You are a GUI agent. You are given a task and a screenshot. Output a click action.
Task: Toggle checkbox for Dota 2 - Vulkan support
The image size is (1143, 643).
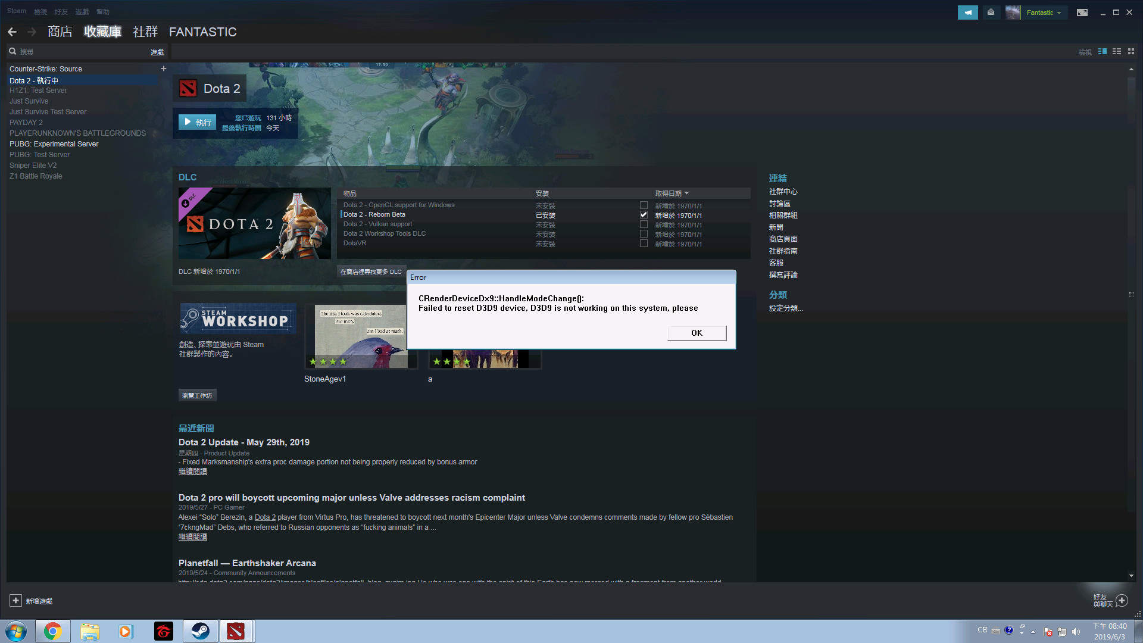[644, 224]
